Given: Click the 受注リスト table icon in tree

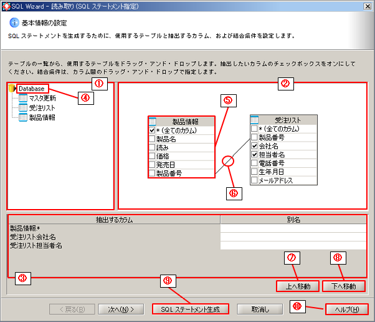Looking at the screenshot, I should pos(23,108).
